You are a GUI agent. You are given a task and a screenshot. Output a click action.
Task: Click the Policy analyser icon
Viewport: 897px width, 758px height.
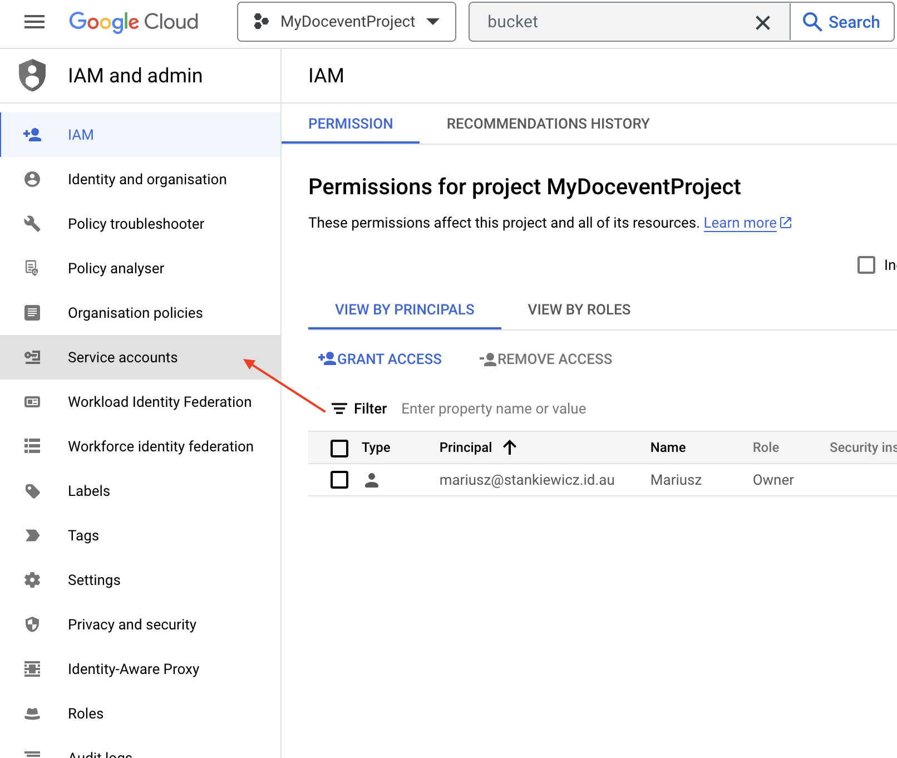click(32, 268)
